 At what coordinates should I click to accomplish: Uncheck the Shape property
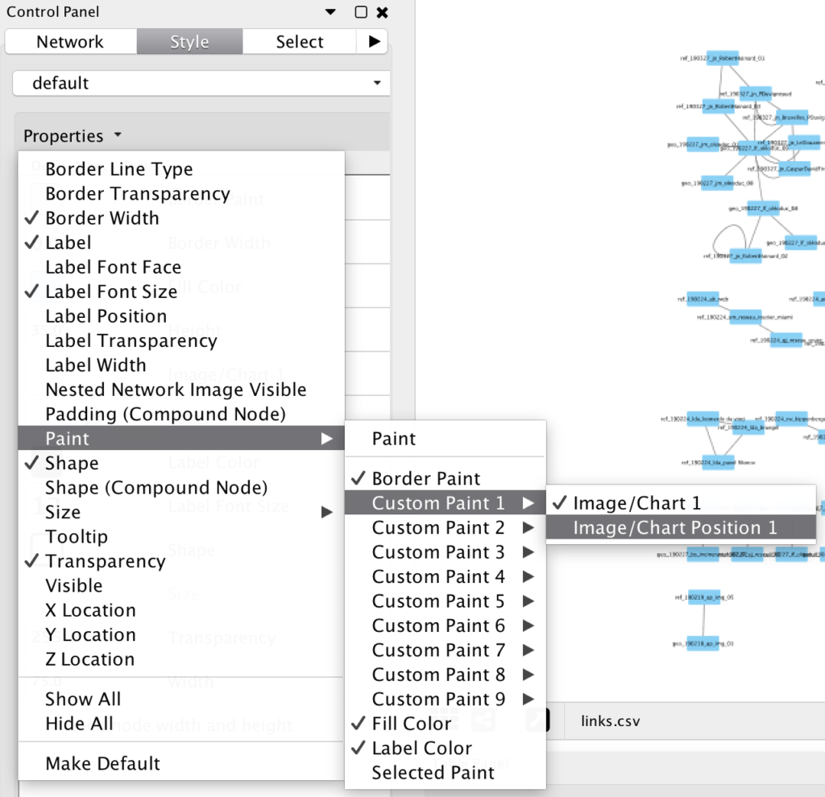[181, 463]
